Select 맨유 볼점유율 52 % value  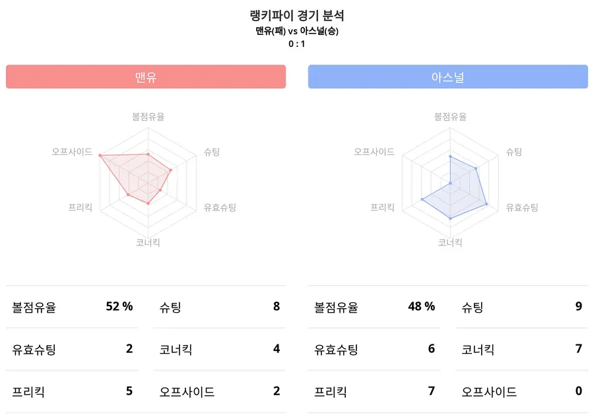(x=119, y=306)
